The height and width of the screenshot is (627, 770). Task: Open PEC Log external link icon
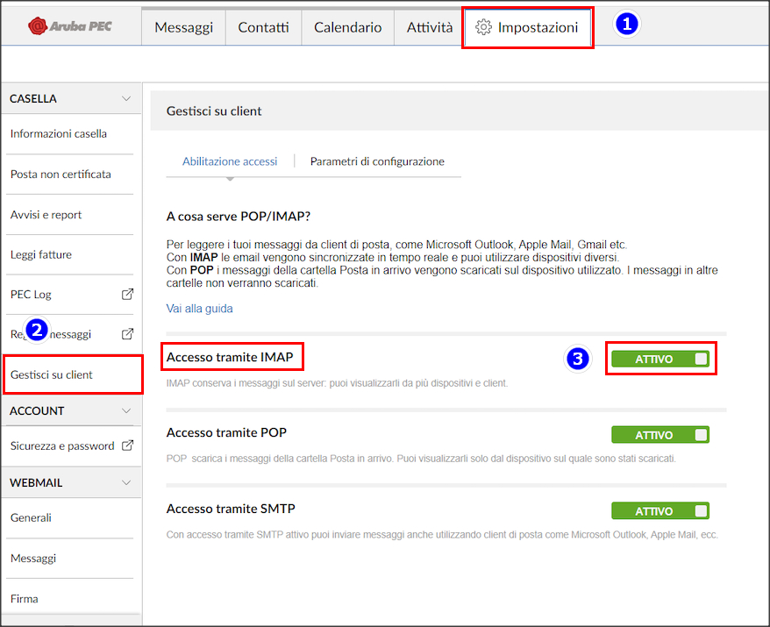tap(126, 295)
